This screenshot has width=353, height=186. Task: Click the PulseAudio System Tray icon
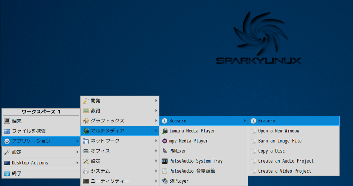click(x=165, y=161)
